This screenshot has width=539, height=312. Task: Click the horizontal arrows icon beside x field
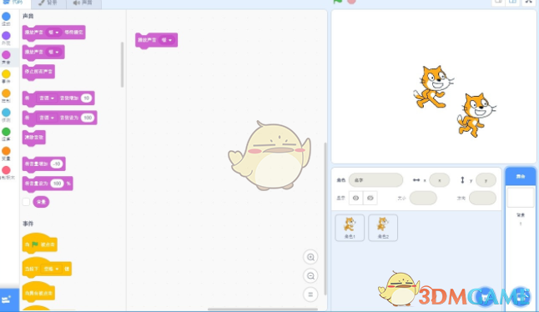[416, 180]
